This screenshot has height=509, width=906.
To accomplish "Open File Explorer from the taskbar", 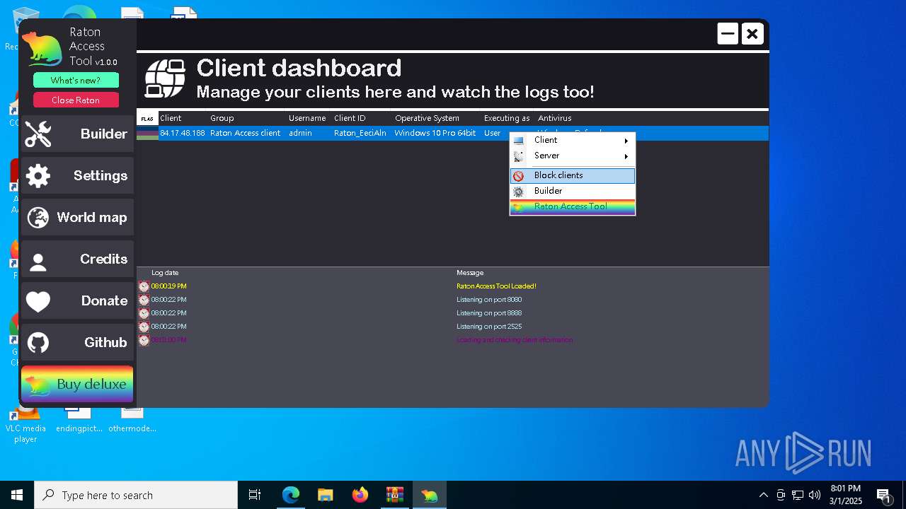I will click(x=325, y=495).
